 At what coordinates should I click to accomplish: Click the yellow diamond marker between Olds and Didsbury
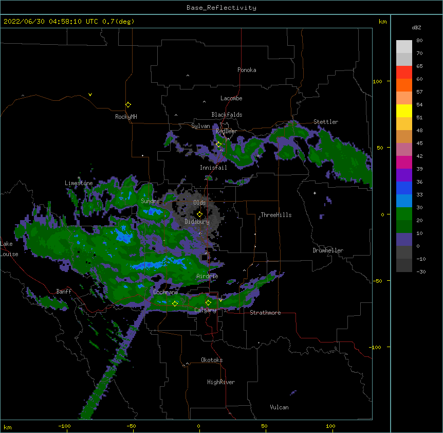[x=199, y=214]
